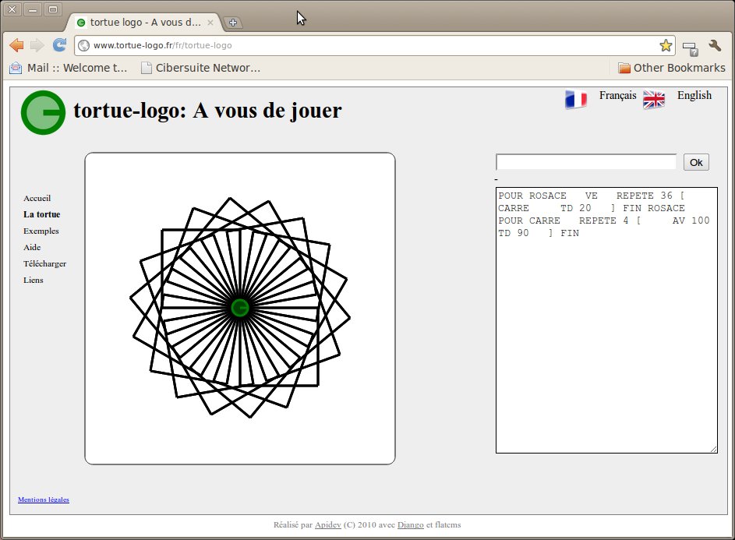
Task: Open the Mail :: Welcome bookmark
Action: click(69, 68)
